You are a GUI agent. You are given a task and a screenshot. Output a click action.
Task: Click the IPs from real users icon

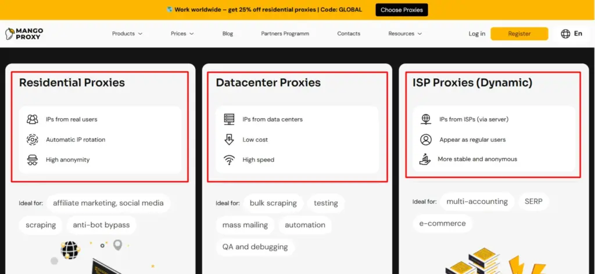click(x=33, y=119)
